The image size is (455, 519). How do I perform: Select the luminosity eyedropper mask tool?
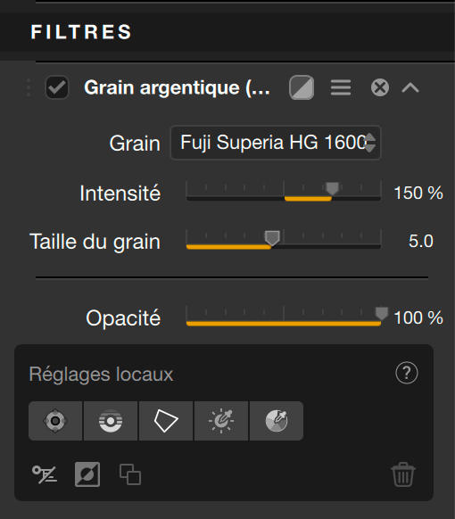[x=221, y=421]
